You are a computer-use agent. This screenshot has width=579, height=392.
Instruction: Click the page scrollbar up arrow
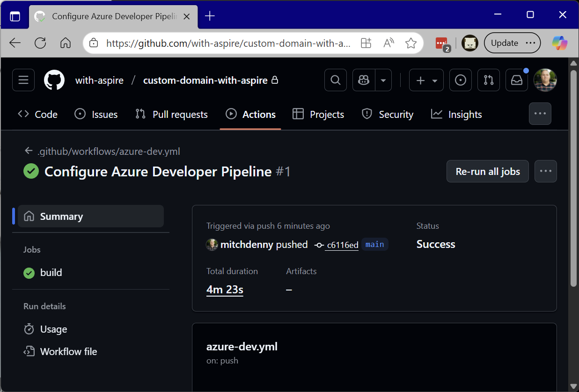pyautogui.click(x=573, y=62)
